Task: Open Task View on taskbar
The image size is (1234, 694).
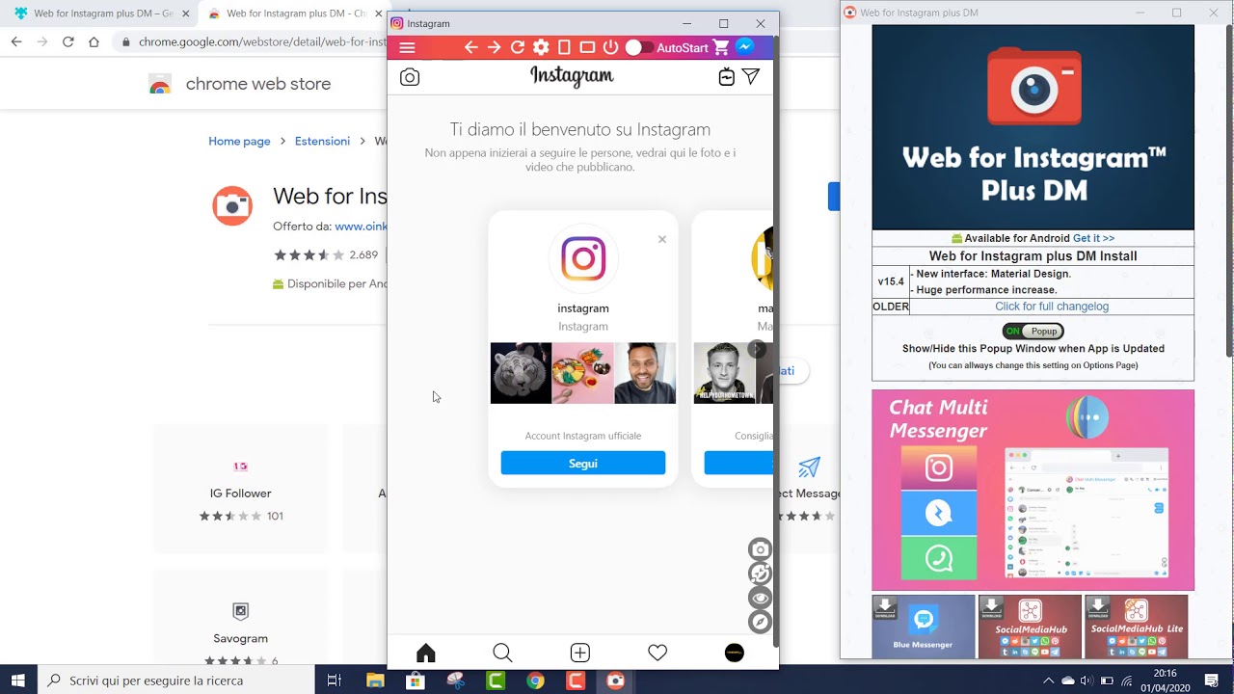Action: (x=335, y=681)
